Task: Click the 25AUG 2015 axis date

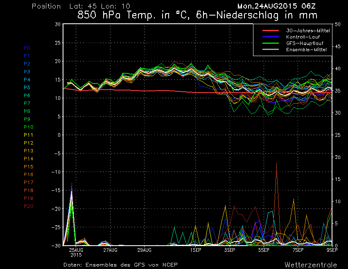Action: (76, 252)
